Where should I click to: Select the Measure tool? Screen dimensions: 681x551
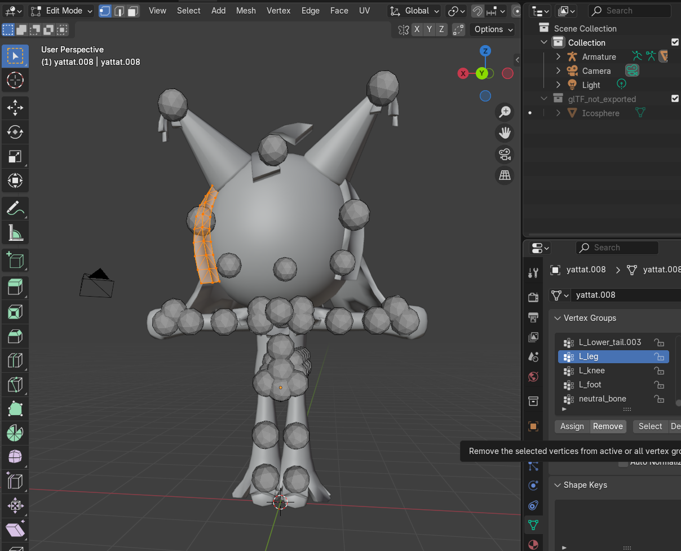click(15, 232)
